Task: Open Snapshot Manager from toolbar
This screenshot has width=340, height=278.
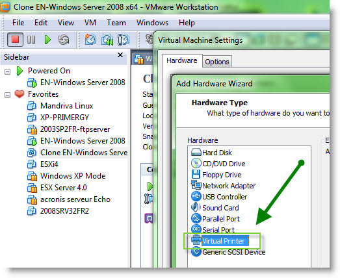Action: point(123,40)
